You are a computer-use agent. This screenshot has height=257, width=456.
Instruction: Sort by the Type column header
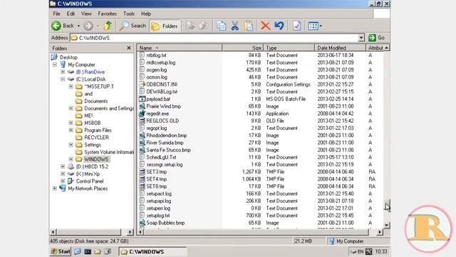(x=289, y=48)
